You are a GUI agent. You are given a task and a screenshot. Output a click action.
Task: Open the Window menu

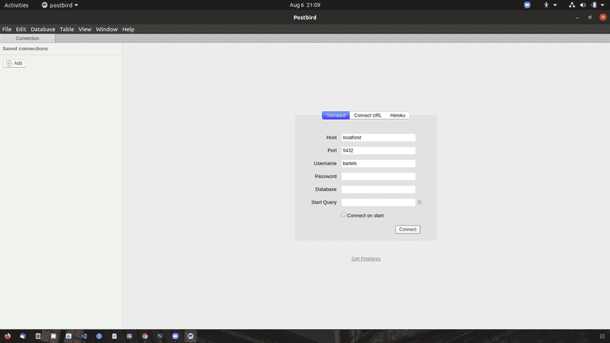[x=107, y=29]
